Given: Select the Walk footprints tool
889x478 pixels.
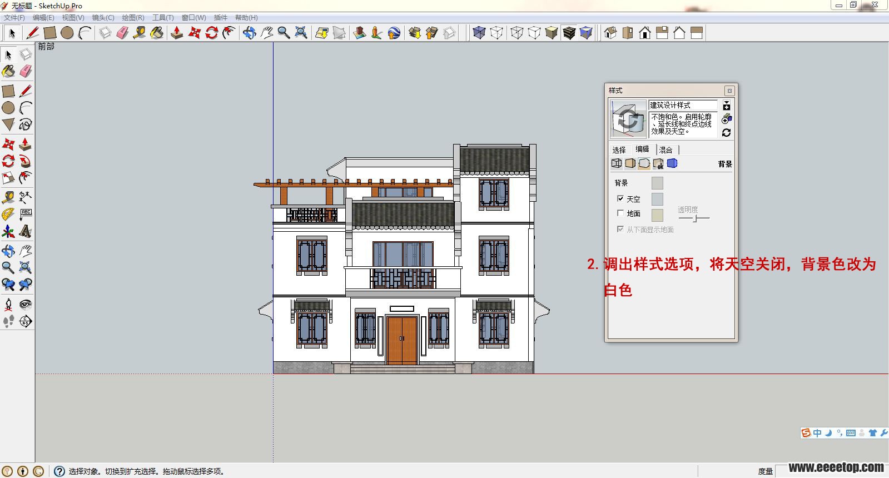Looking at the screenshot, I should coord(8,321).
